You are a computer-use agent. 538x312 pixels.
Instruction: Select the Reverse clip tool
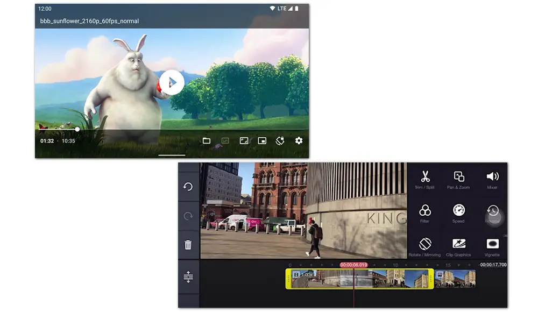(x=493, y=214)
